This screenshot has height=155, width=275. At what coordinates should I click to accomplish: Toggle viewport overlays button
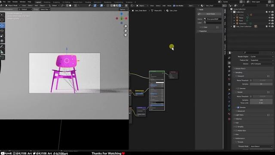(101, 6)
